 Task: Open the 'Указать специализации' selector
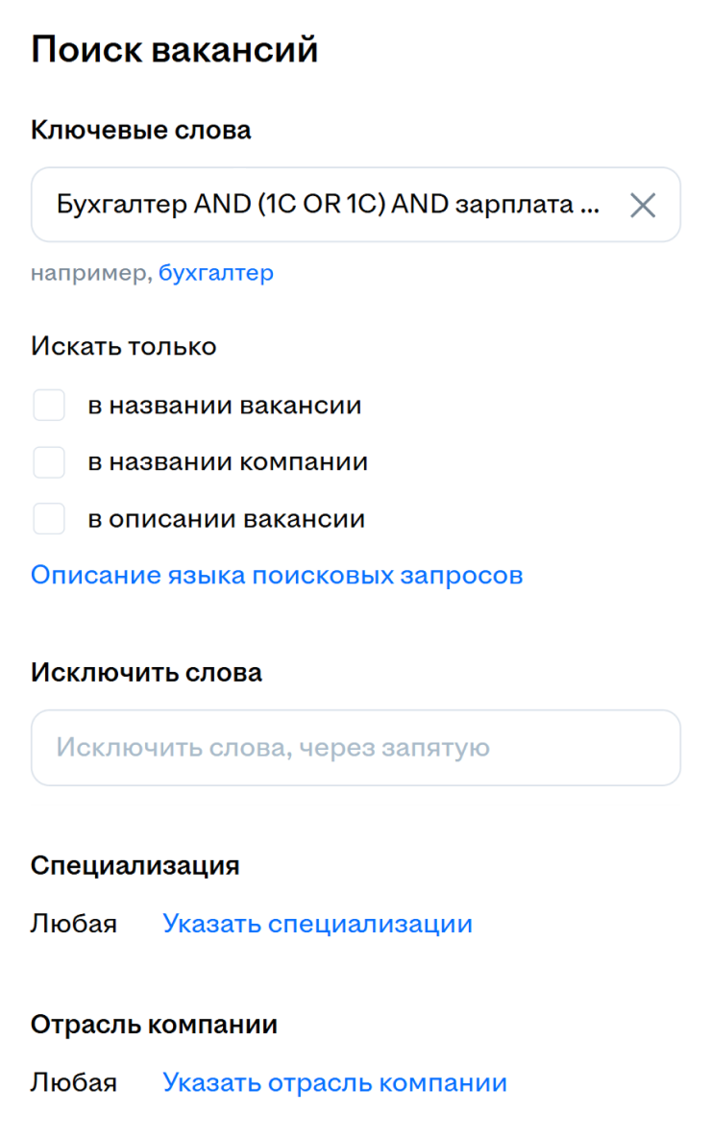(x=318, y=924)
